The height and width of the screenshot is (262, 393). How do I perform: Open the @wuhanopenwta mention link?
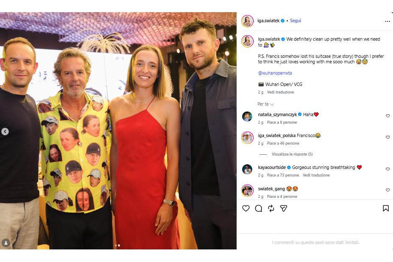click(275, 73)
